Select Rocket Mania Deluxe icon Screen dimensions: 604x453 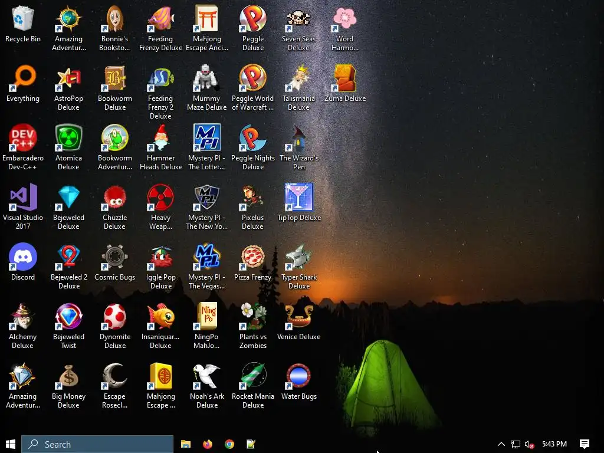pos(252,376)
